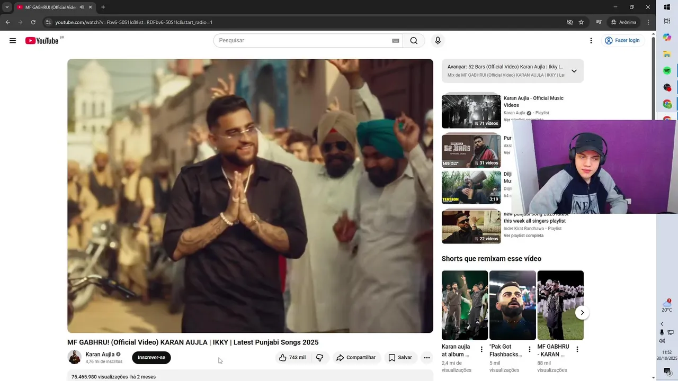Dislike the video with the thumbs-down
Screen dimensions: 678x381
(x=320, y=358)
